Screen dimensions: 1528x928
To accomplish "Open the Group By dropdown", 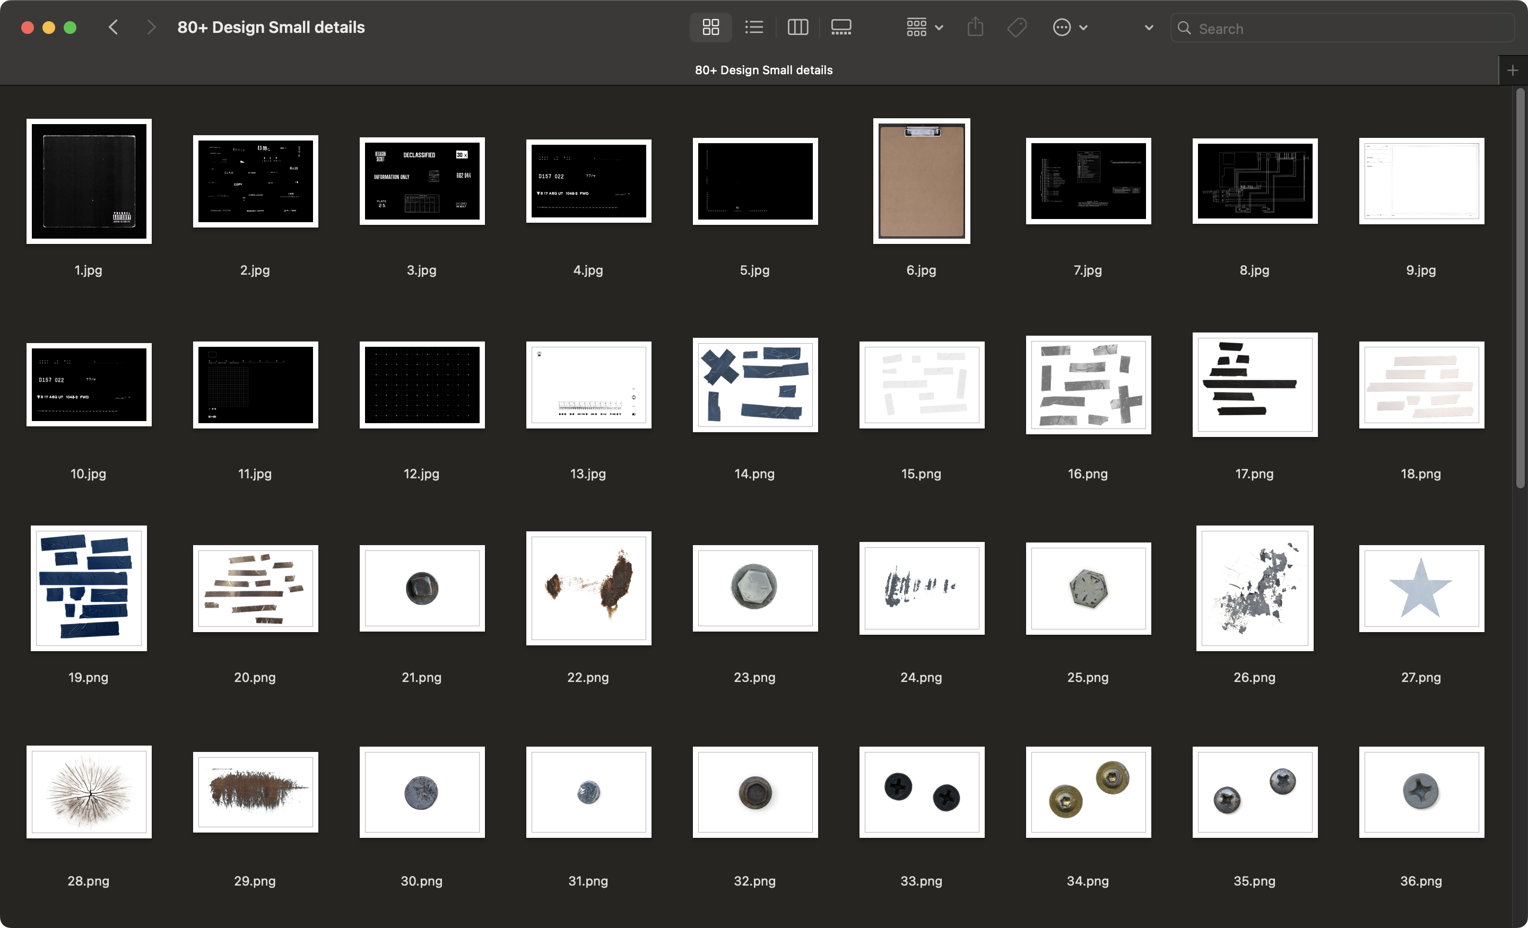I will (924, 27).
